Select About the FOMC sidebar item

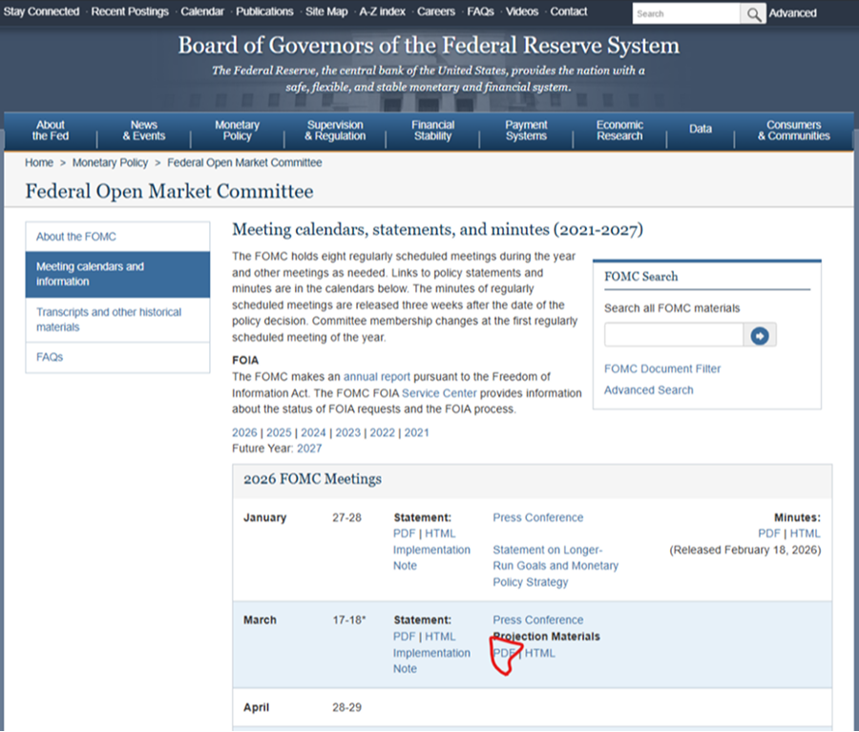(x=76, y=237)
